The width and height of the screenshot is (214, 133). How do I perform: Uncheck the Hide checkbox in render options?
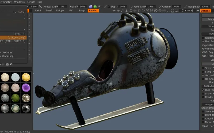pos(203,90)
